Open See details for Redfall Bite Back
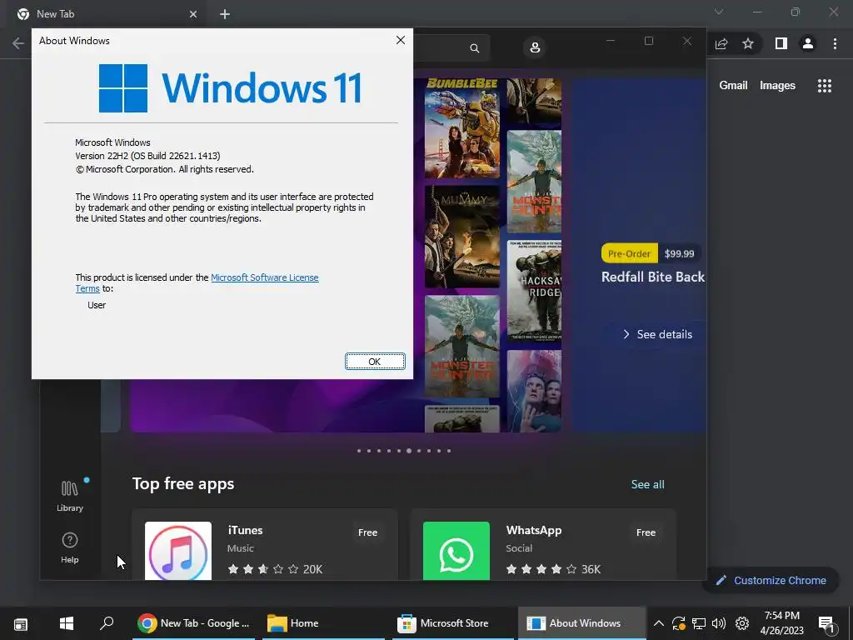Viewport: 853px width, 640px height. [657, 334]
